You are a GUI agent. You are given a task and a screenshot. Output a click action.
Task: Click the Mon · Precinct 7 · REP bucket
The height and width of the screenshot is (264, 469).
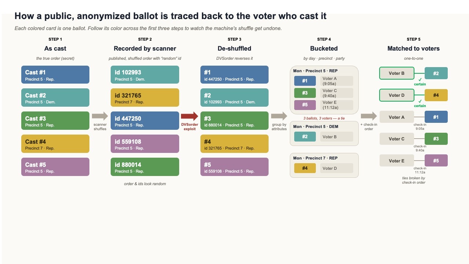coord(324,165)
